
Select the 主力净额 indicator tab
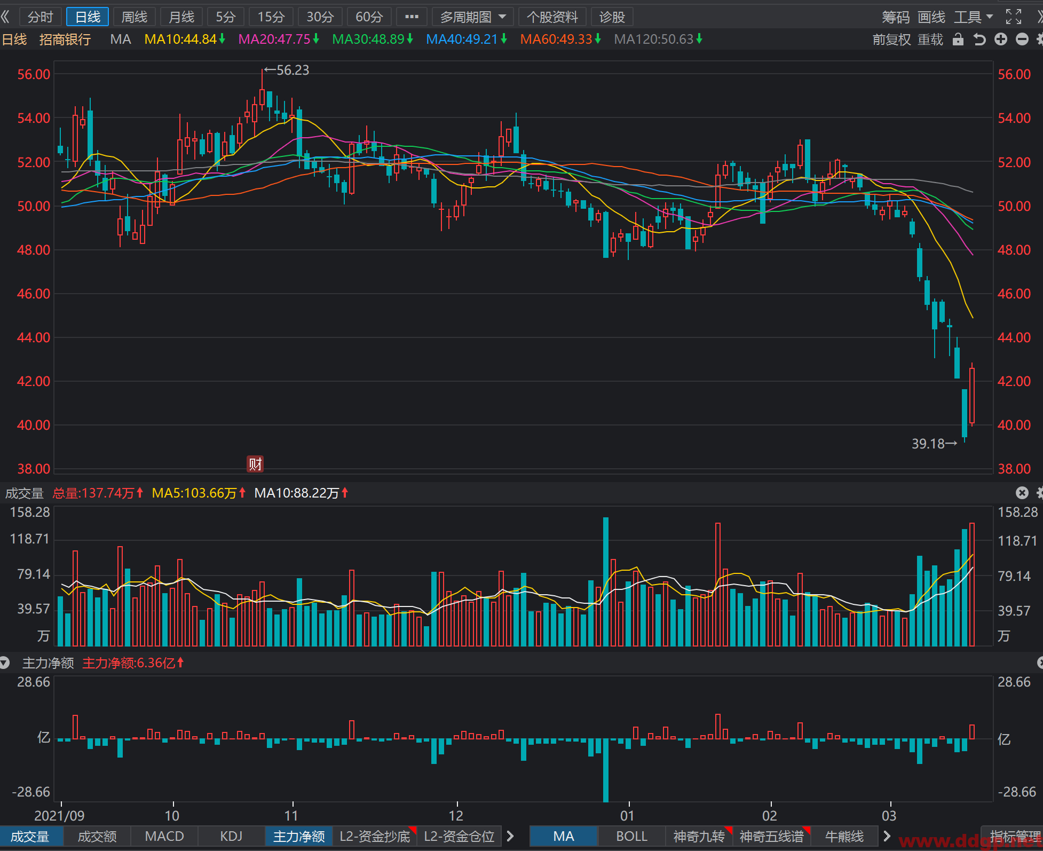pos(299,836)
